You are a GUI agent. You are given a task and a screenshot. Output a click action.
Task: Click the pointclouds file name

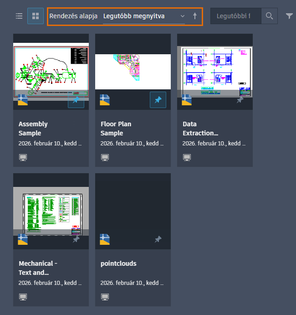pyautogui.click(x=118, y=263)
